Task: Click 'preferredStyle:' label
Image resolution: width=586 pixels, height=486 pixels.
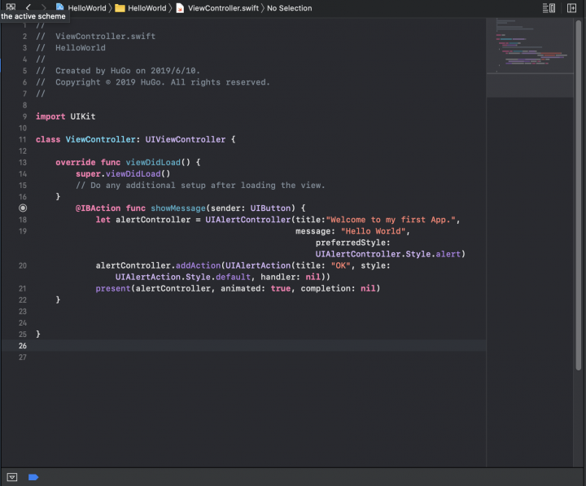Action: point(352,243)
